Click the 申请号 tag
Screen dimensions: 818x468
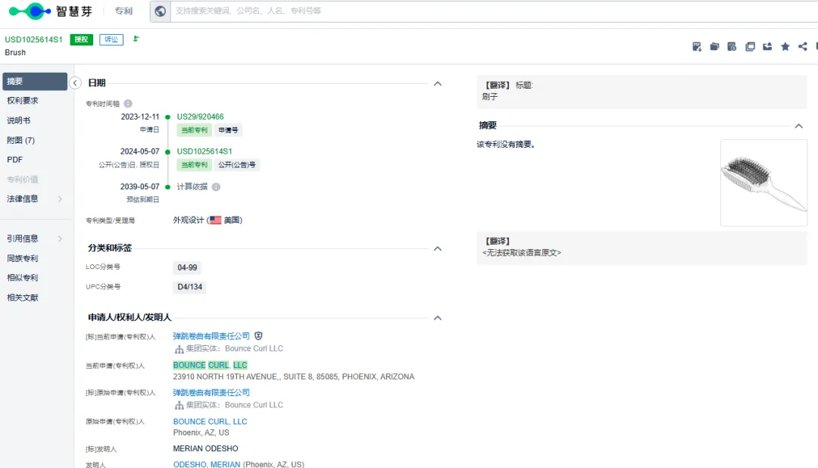(x=228, y=130)
